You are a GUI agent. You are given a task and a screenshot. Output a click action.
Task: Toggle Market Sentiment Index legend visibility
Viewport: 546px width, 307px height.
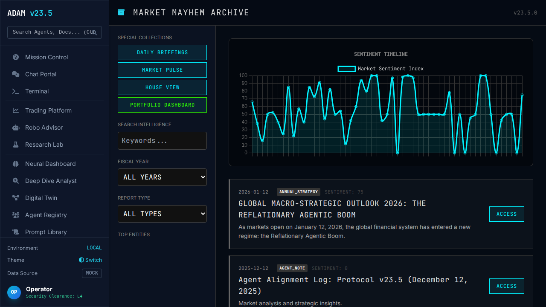coord(380,69)
